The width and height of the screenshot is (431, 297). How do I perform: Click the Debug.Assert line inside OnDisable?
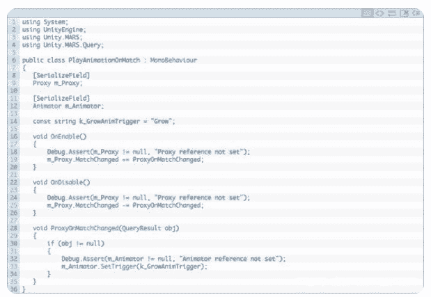click(148, 198)
